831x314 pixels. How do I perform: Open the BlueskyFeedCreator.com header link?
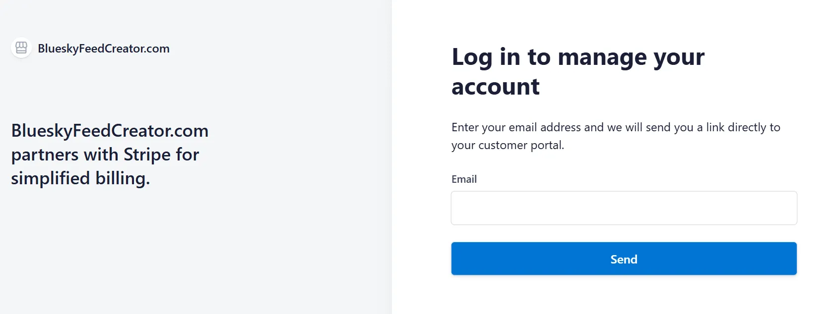pyautogui.click(x=103, y=49)
